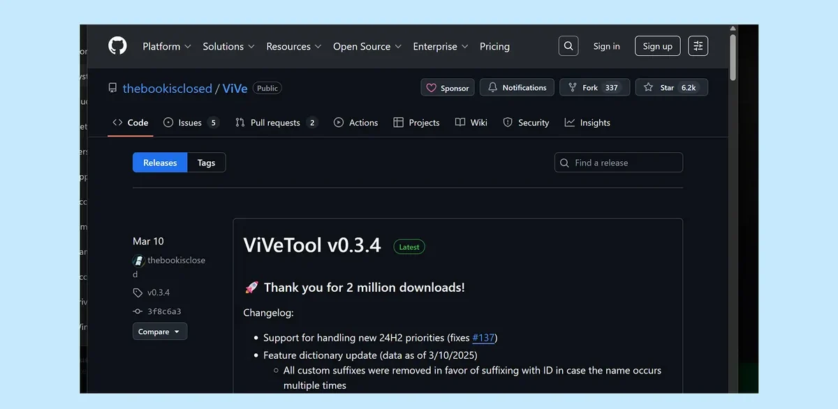Click the page's vertical scrollbar

coord(733,56)
